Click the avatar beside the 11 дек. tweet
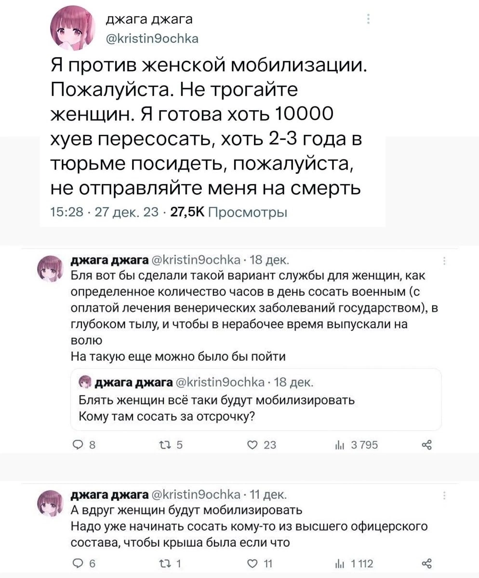This screenshot has width=479, height=578. pyautogui.click(x=51, y=503)
